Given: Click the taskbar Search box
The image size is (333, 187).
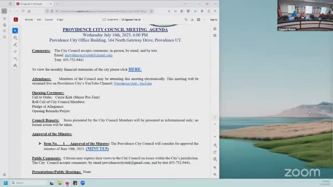Looking at the screenshot, I should [x=29, y=183].
